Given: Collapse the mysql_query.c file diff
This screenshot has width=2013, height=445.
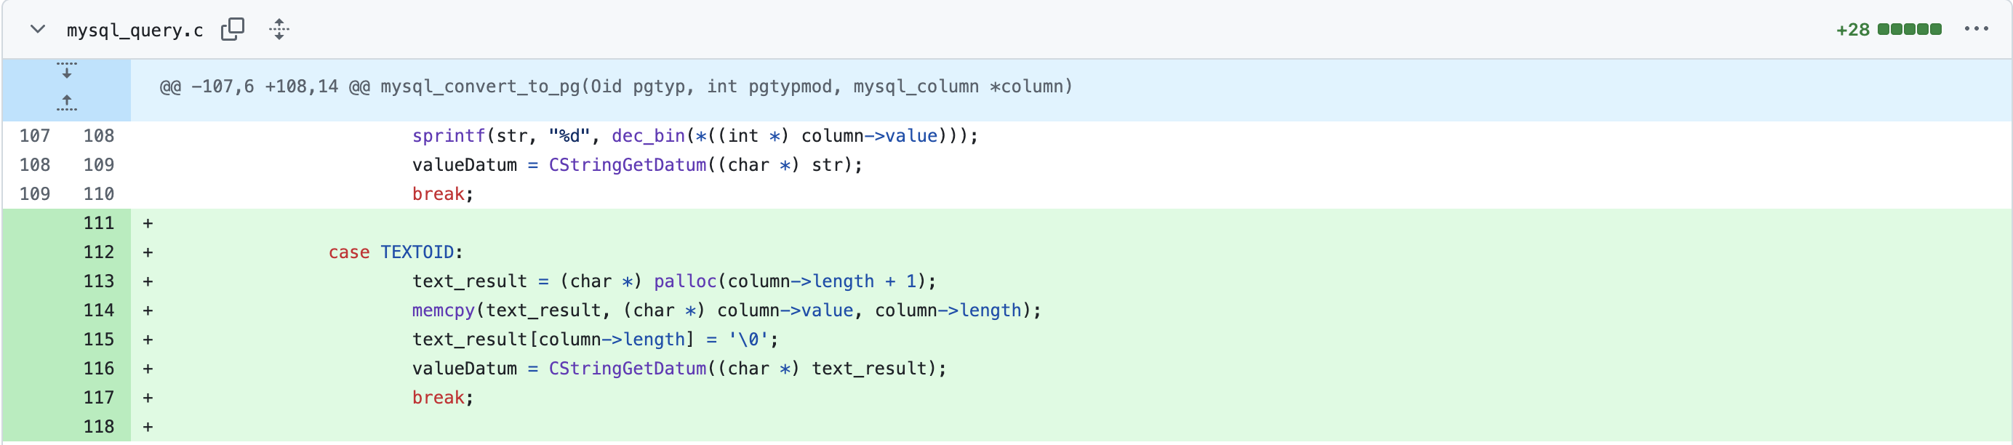Looking at the screenshot, I should pos(37,30).
